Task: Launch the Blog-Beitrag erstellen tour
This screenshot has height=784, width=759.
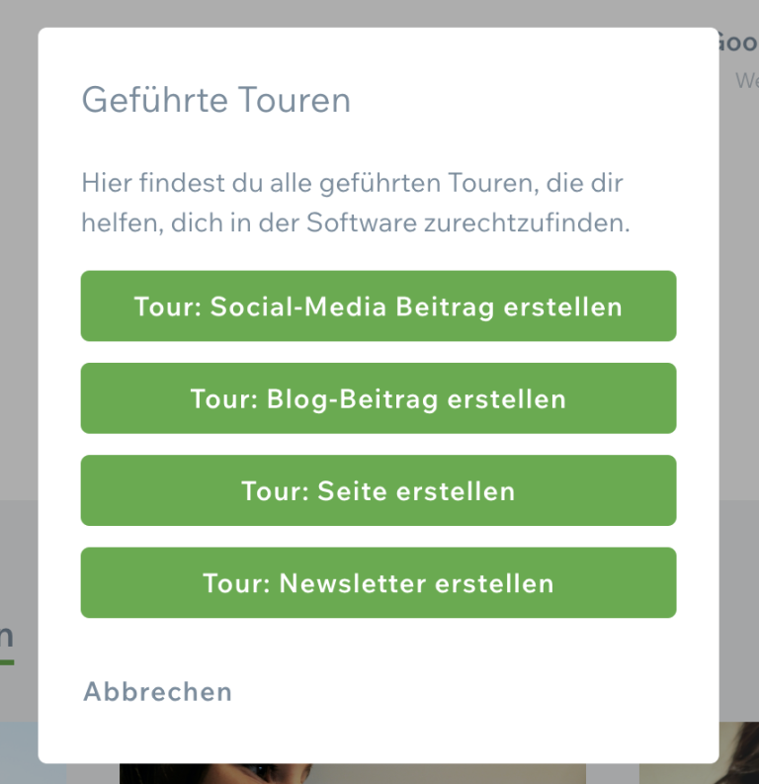Action: click(x=379, y=398)
